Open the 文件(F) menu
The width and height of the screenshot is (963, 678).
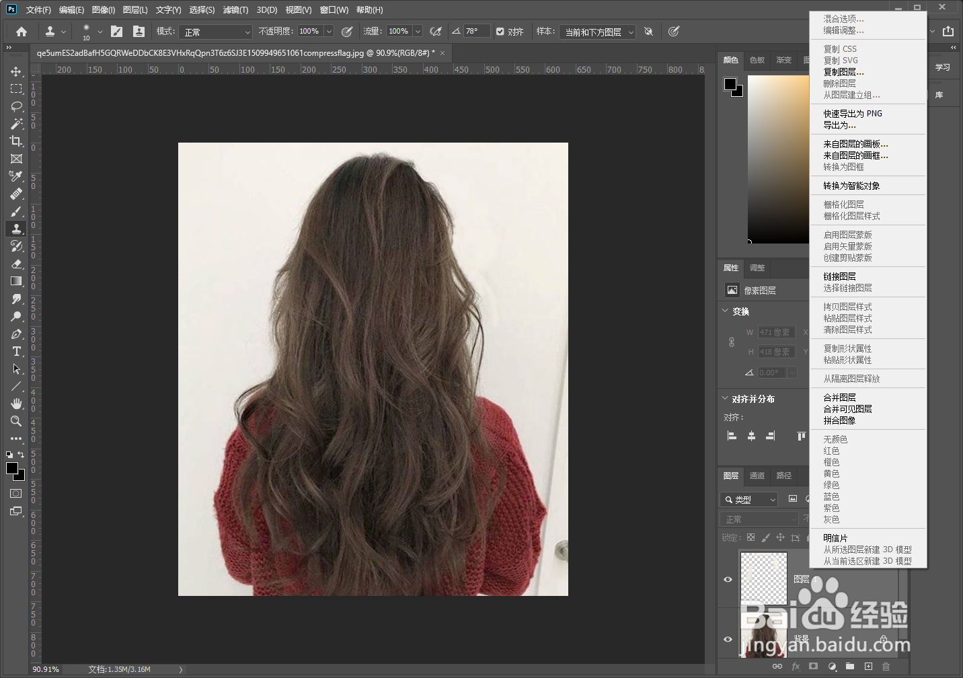click(x=38, y=10)
